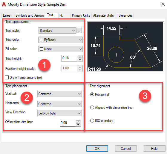Click the Fraction height scale field
This screenshot has width=167, height=154.
click(x=70, y=68)
